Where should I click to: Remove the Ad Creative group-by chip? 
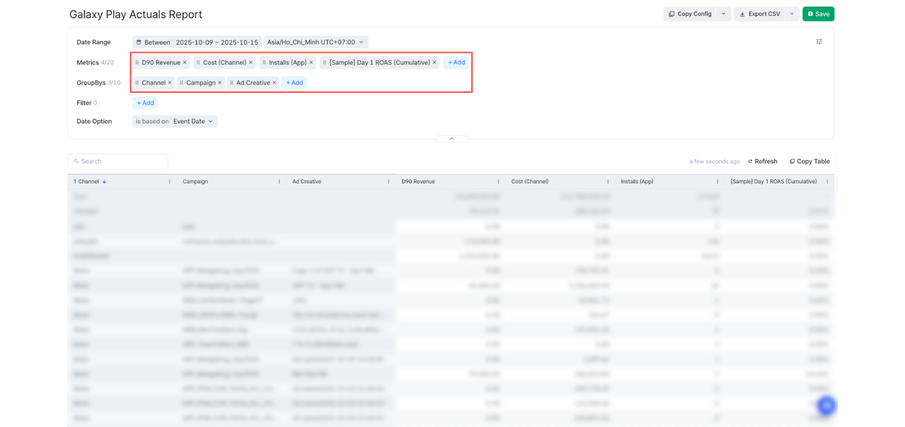pos(274,83)
